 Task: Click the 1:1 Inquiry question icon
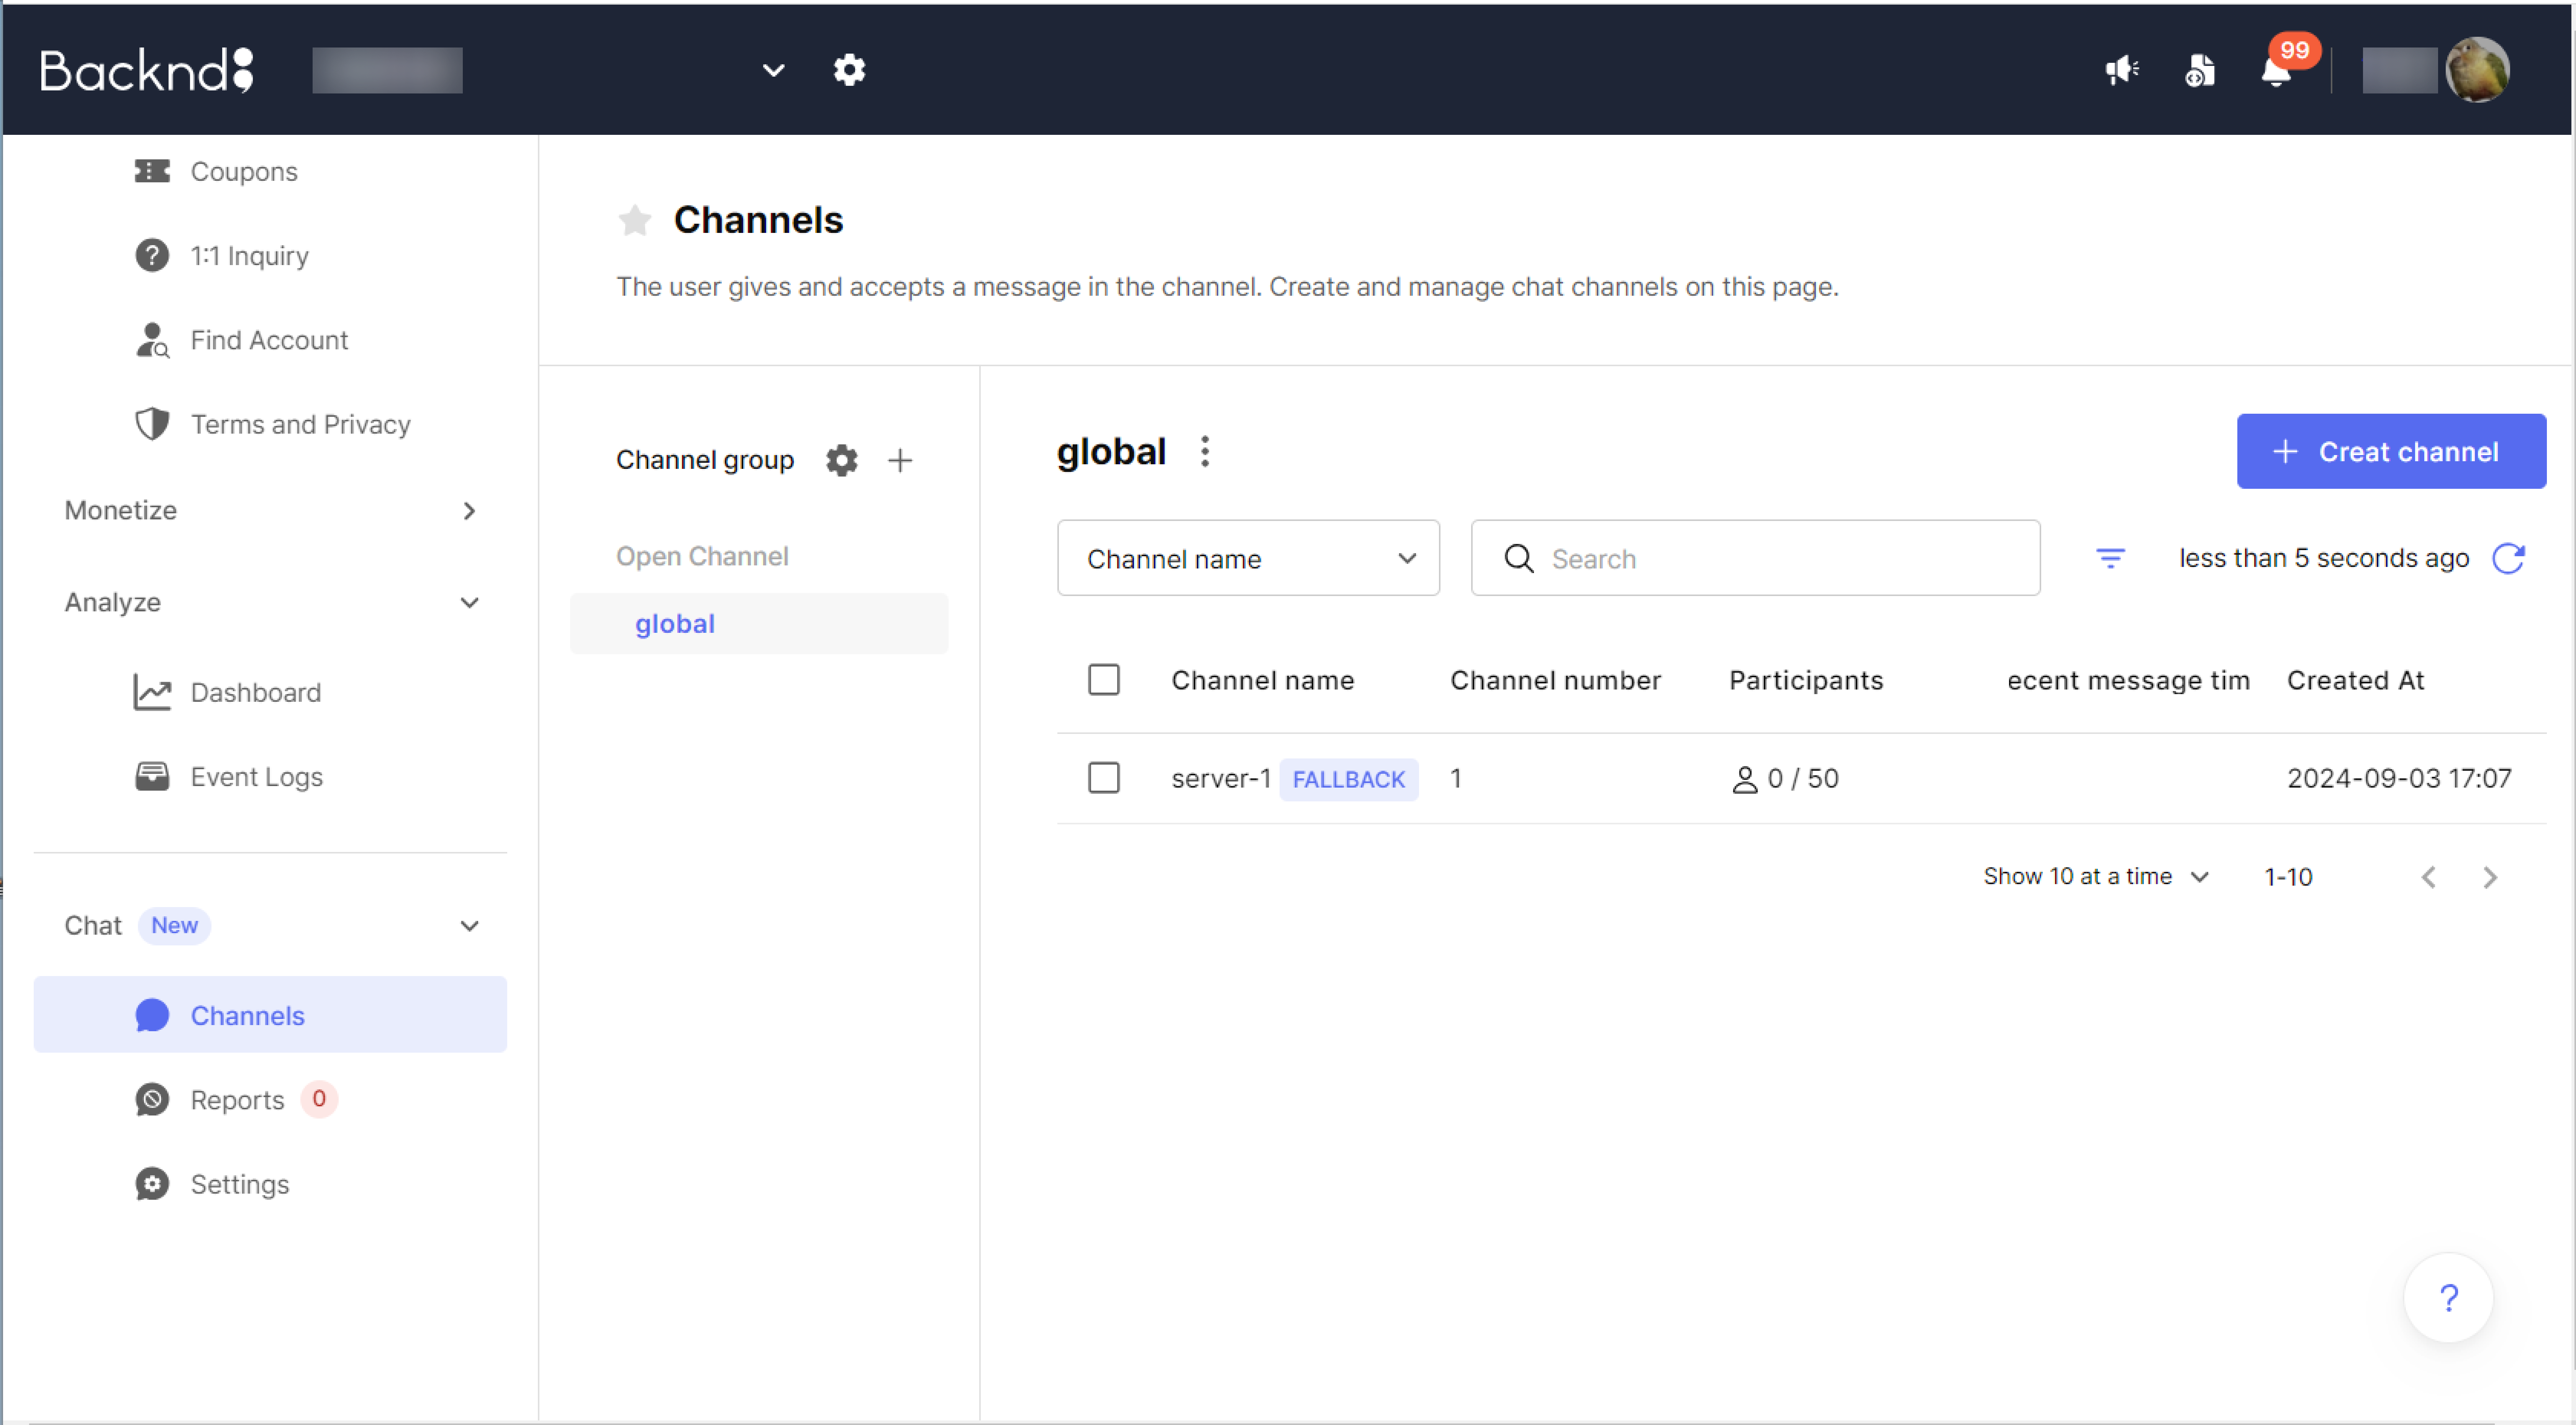point(152,255)
